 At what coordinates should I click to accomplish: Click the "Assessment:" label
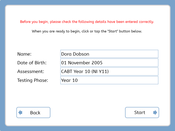(31, 72)
